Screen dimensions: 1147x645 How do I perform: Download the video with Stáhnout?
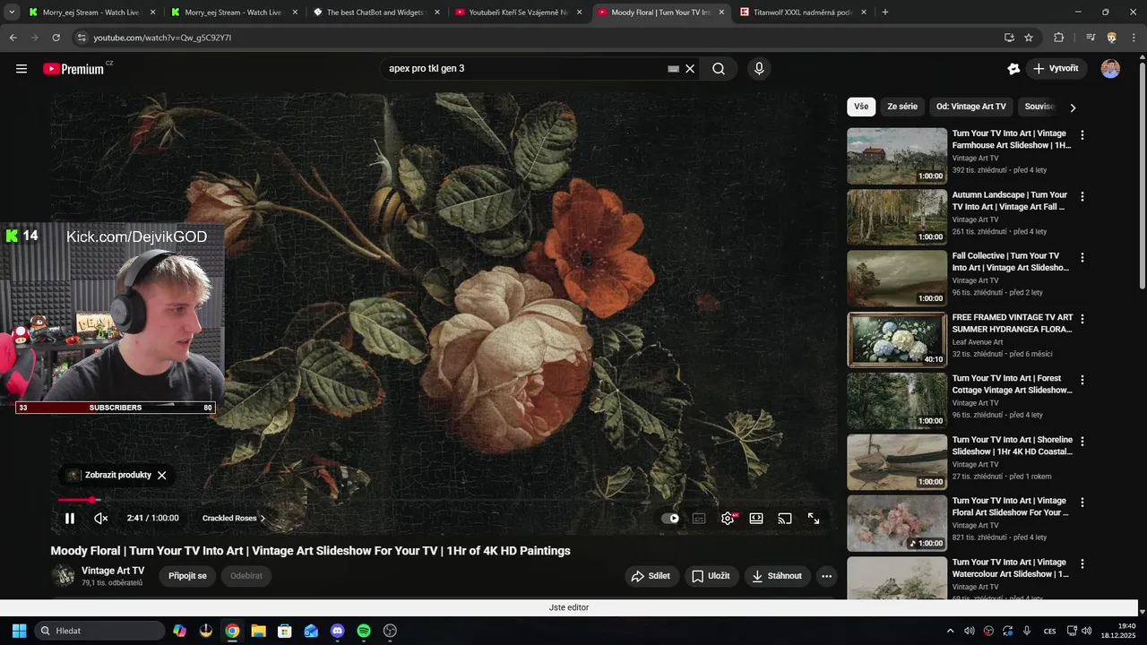tap(777, 576)
